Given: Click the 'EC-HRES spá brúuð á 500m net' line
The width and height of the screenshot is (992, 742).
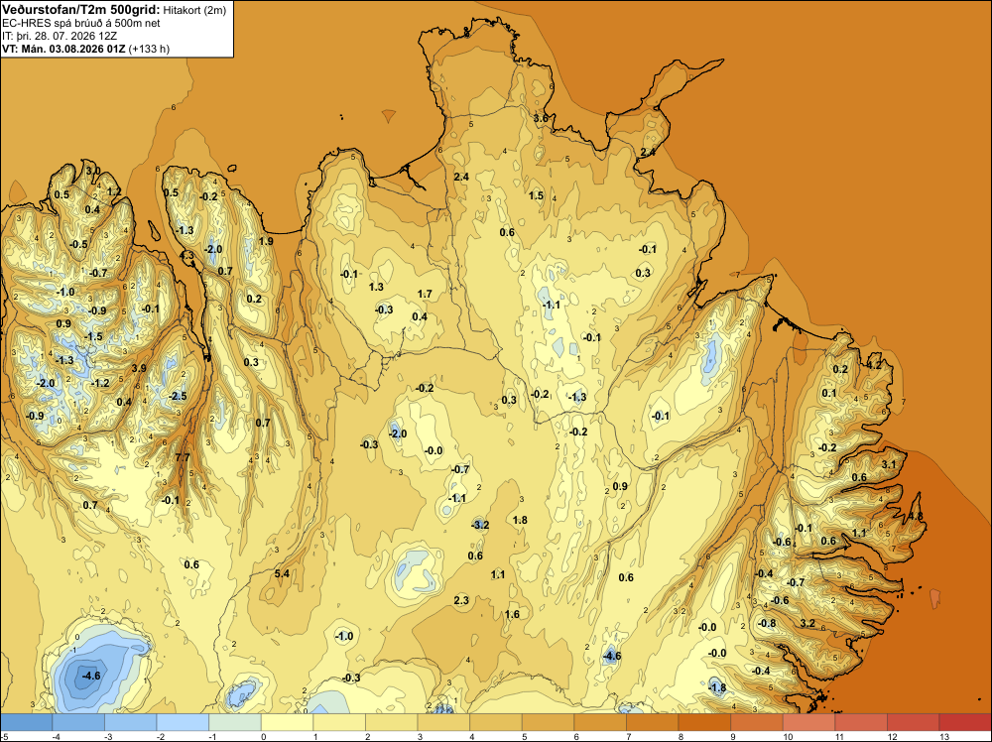Looking at the screenshot, I should [81, 23].
